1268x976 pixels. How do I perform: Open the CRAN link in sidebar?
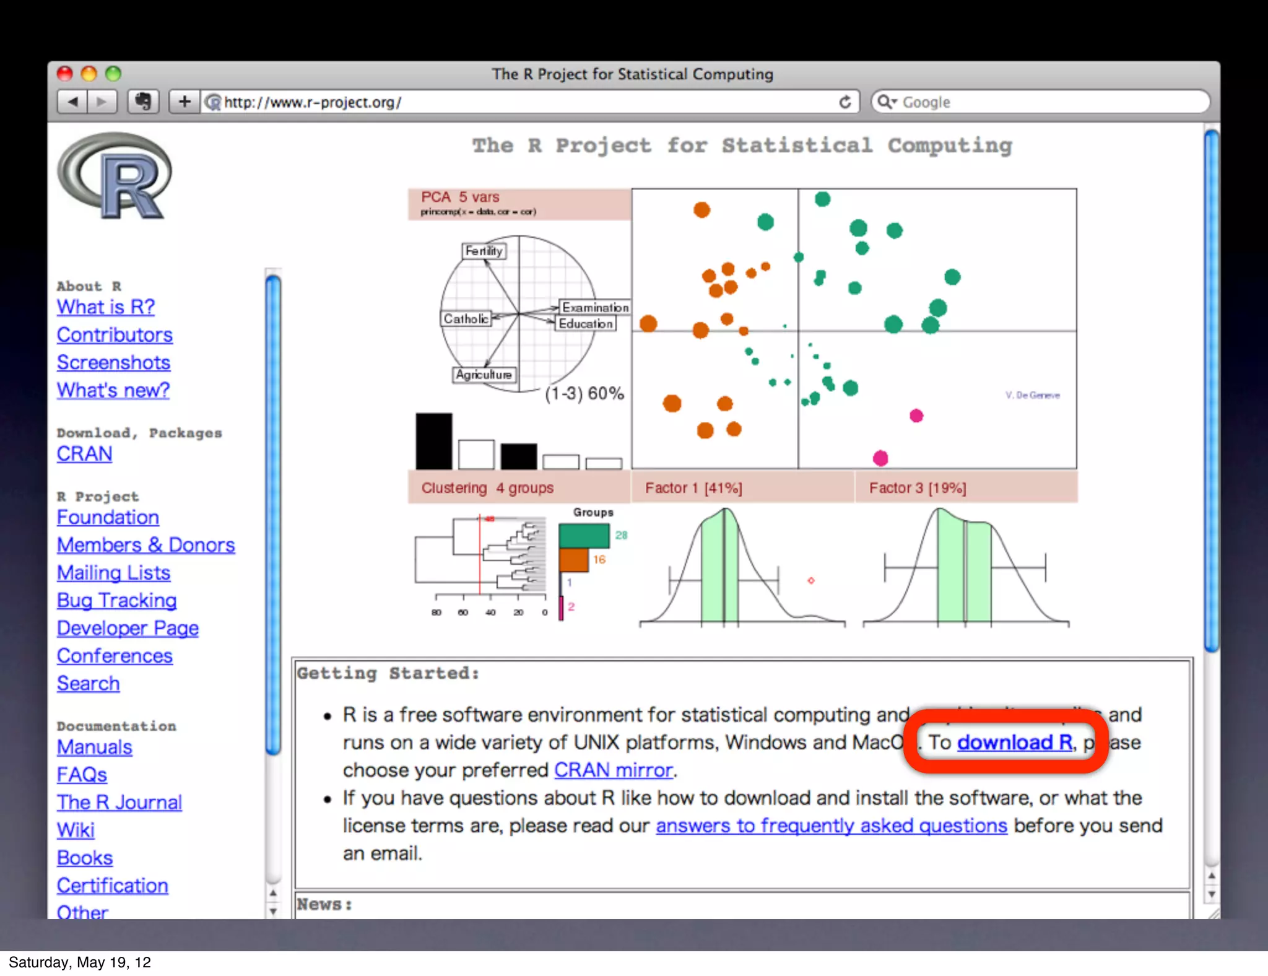tap(84, 454)
